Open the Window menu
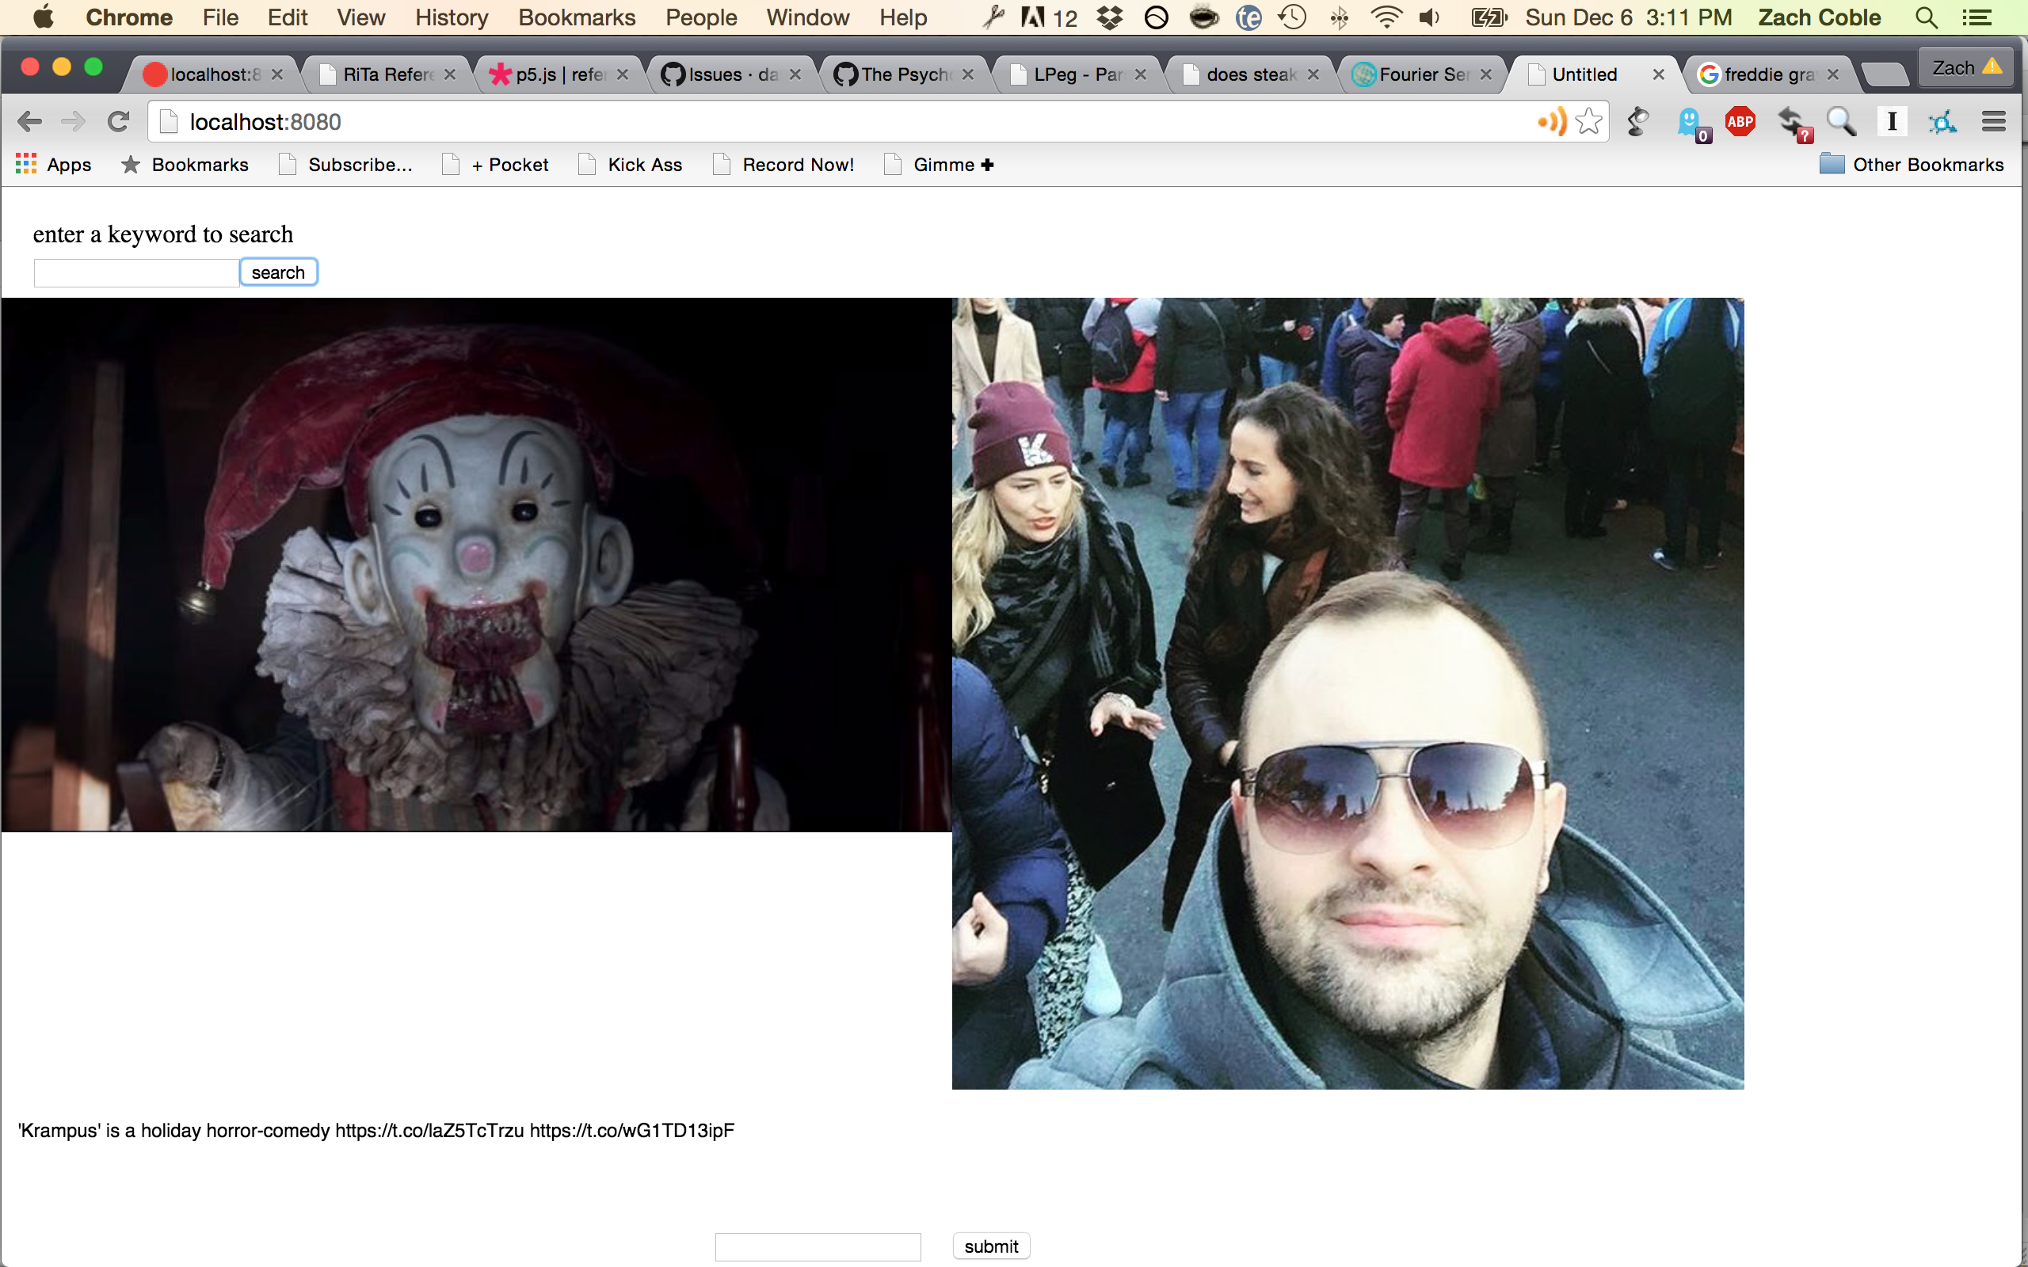Viewport: 2028px width, 1267px height. (x=807, y=17)
